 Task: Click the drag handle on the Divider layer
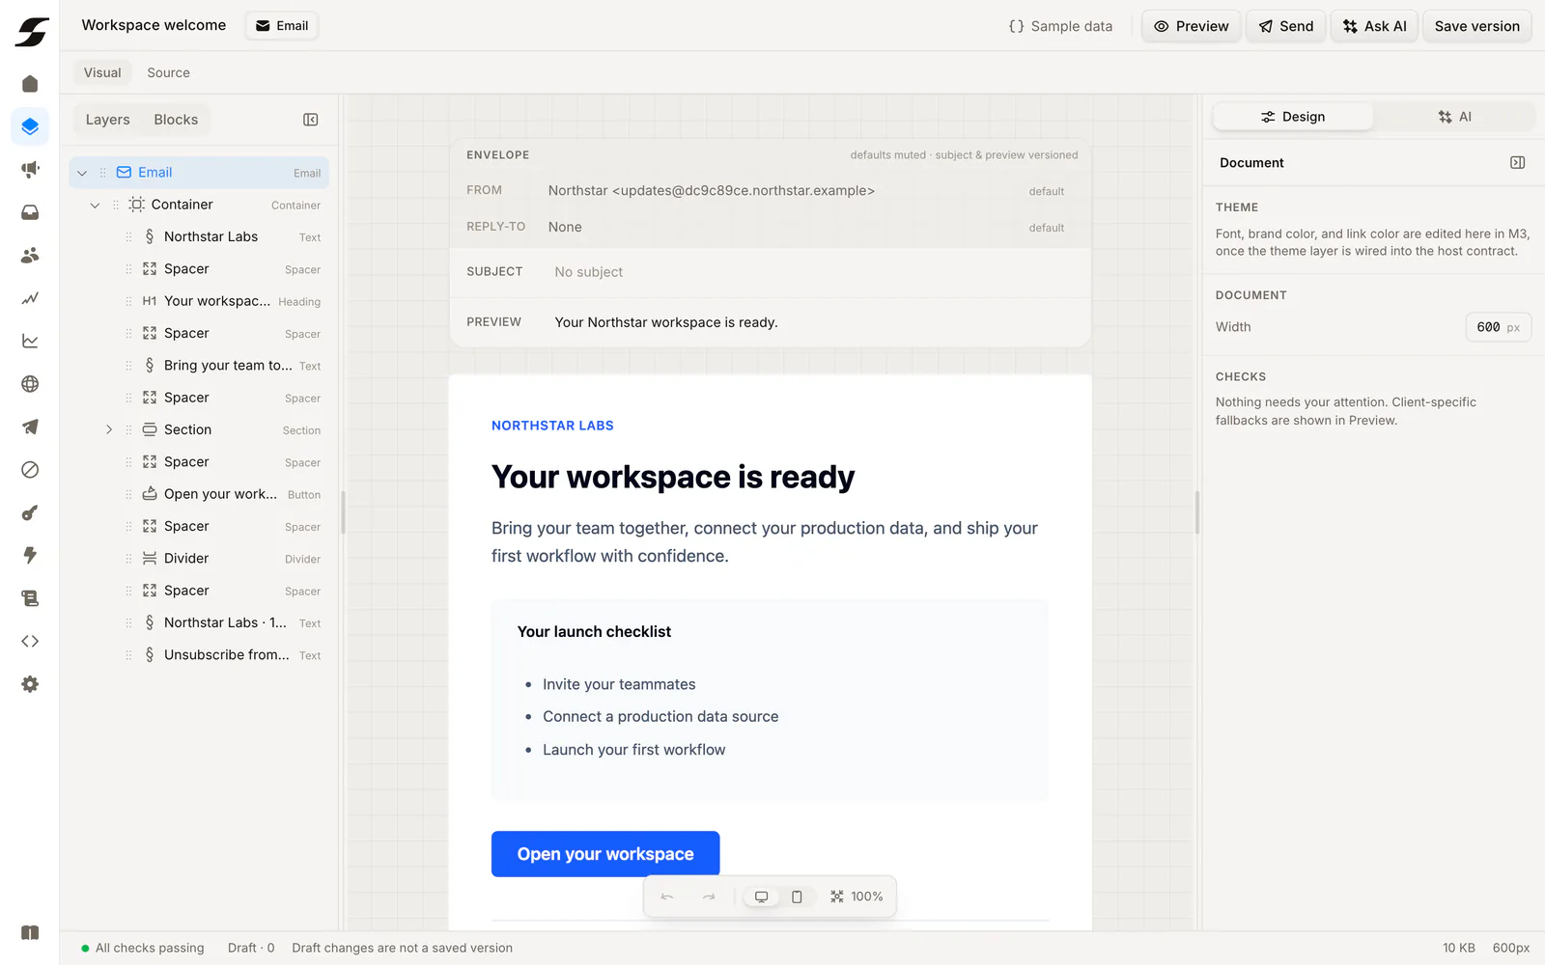click(x=128, y=559)
